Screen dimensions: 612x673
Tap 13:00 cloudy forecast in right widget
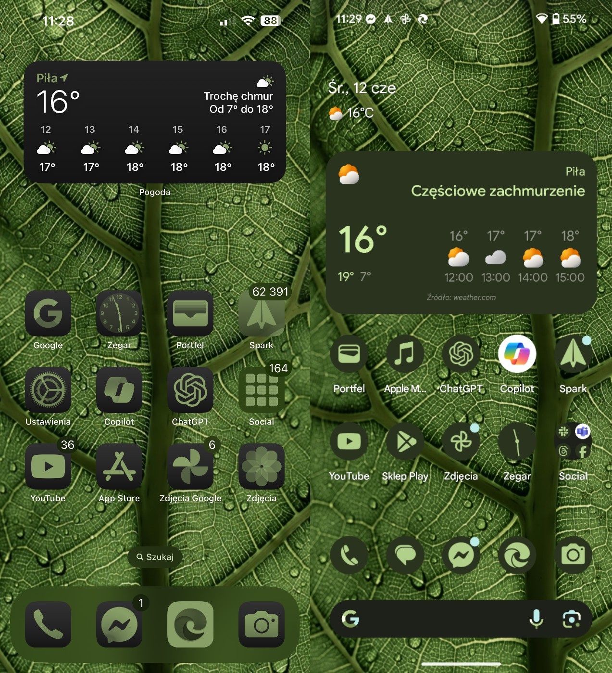tap(496, 257)
